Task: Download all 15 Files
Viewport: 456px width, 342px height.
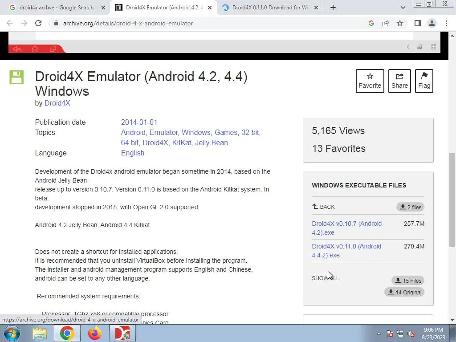Action: [408, 281]
